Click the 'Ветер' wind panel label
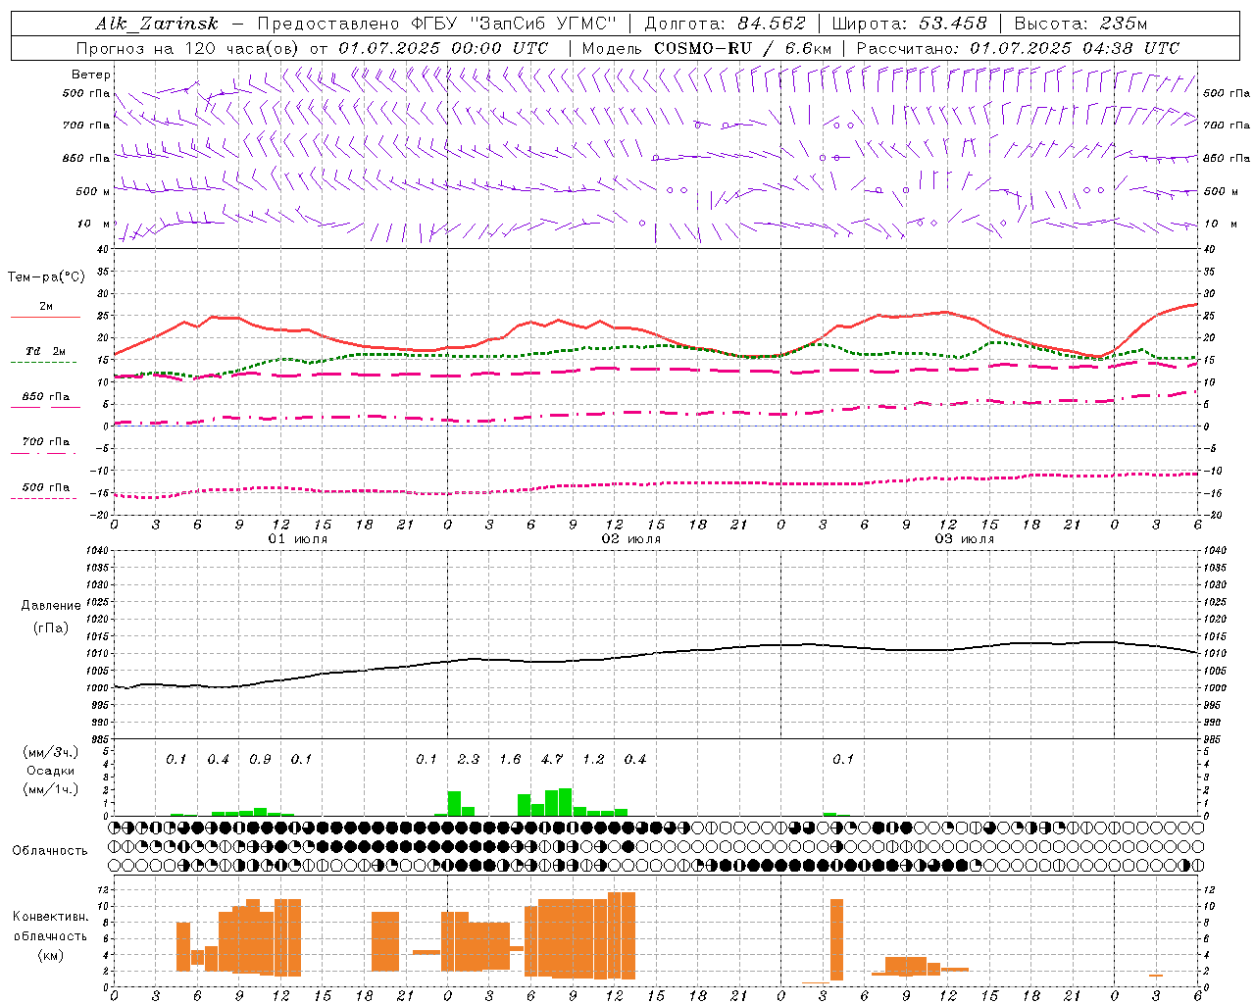This screenshot has height=1004, width=1255. coord(91,75)
